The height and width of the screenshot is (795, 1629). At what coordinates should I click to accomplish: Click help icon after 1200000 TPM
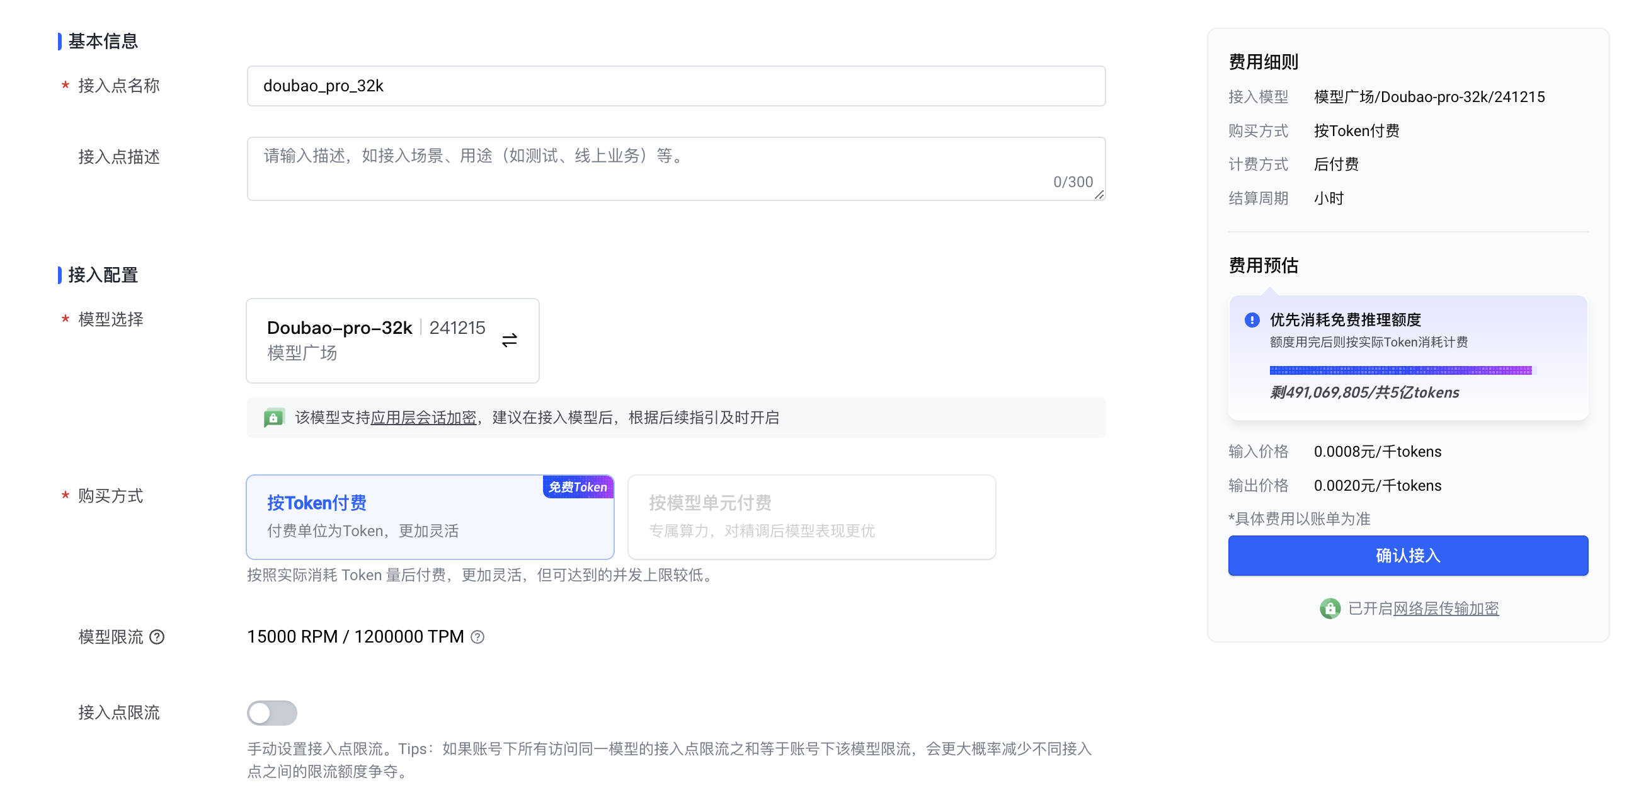478,637
